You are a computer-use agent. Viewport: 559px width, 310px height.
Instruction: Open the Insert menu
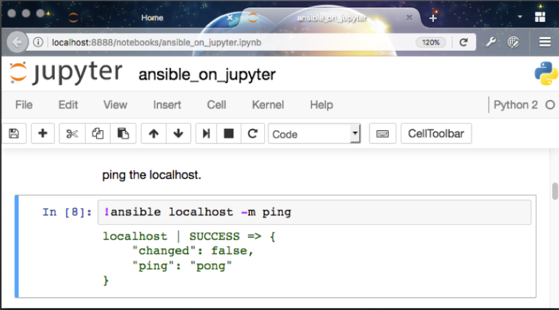click(x=167, y=105)
